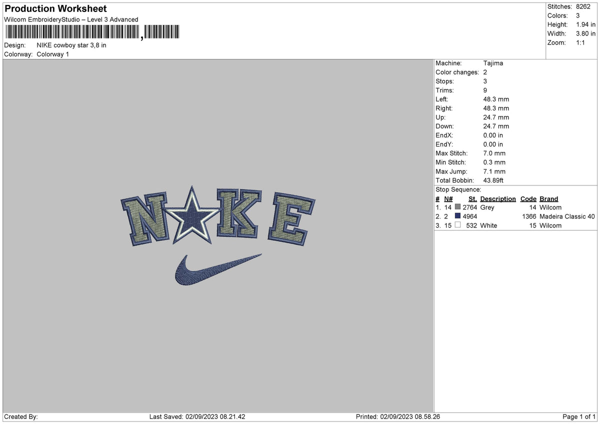Click 'Page 1 of 1' in footer
This screenshot has height=424, width=600.
click(579, 417)
